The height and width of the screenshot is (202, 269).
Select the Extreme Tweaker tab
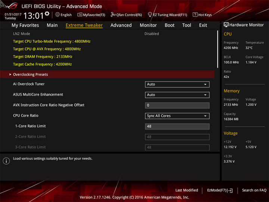[84, 25]
